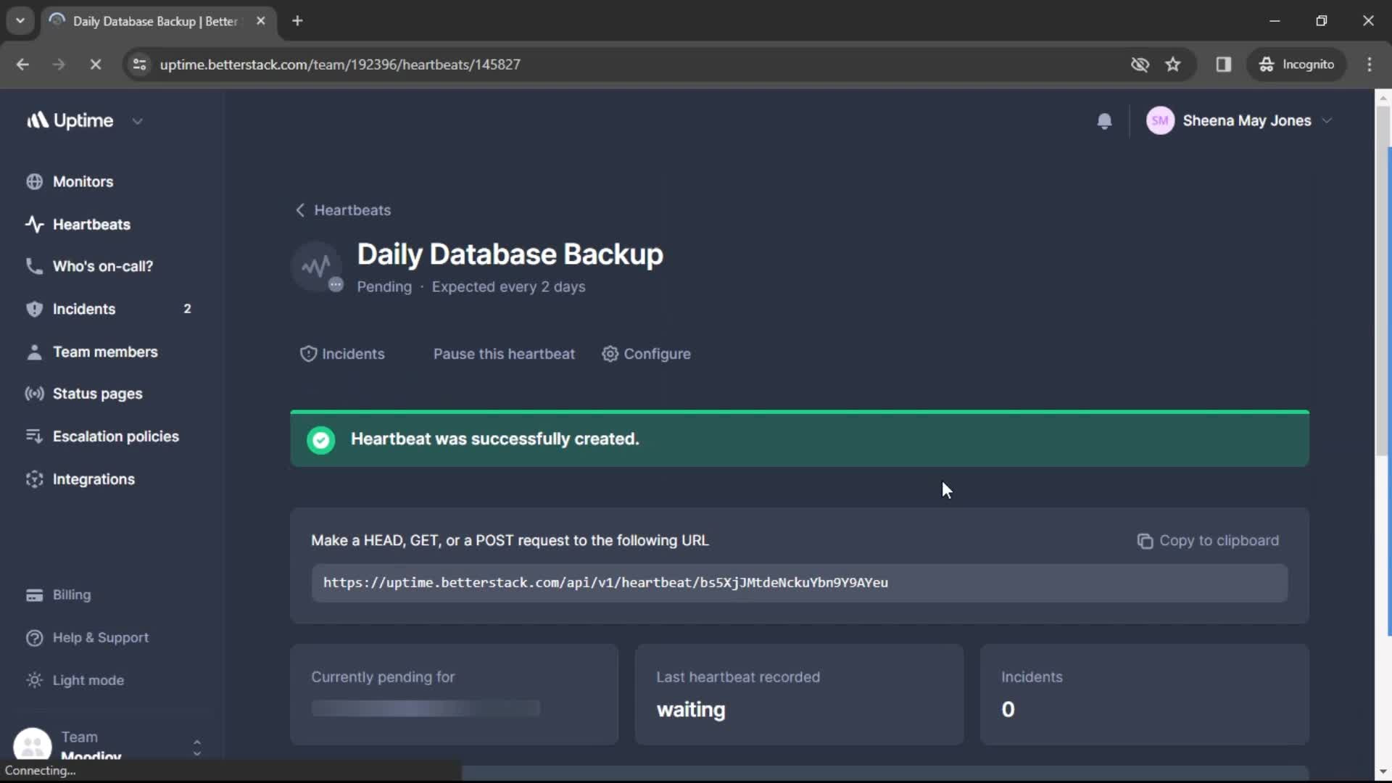Screen dimensions: 1392x783
Task: Close the Daily Database Backup tab
Action: (261, 20)
